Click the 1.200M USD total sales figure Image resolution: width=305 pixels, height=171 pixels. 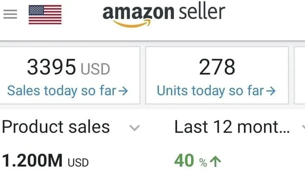pyautogui.click(x=45, y=160)
